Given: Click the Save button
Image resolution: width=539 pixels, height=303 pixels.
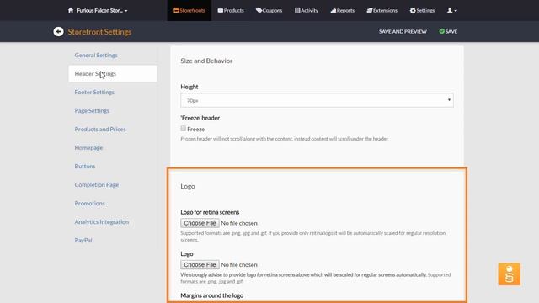Looking at the screenshot, I should tap(448, 31).
